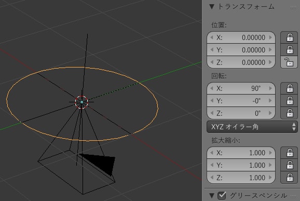The image size is (300, 201).
Task: Toggle lock for scale X
Action: tap(289, 153)
